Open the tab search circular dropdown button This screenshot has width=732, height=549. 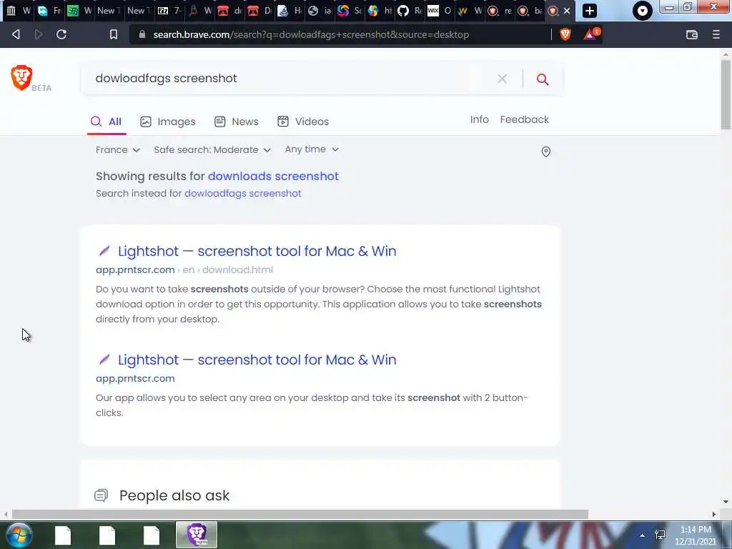pyautogui.click(x=643, y=11)
